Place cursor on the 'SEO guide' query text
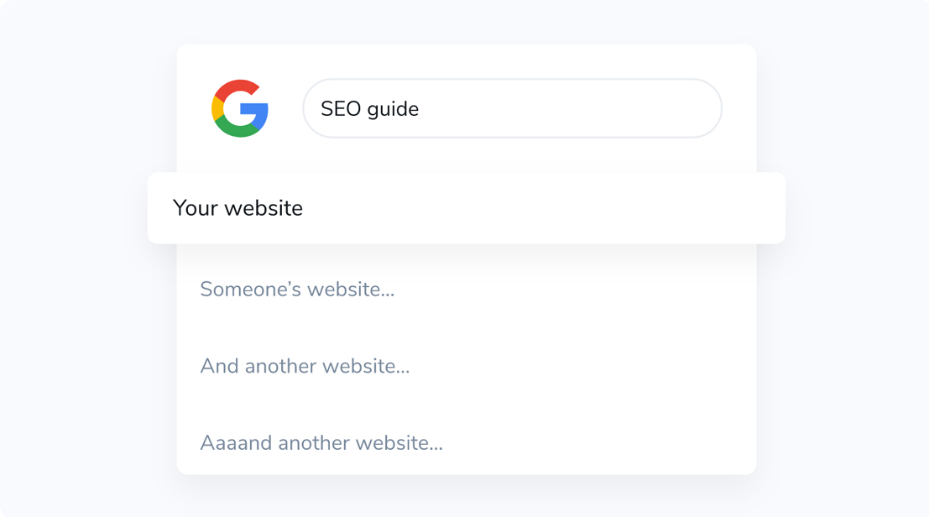This screenshot has width=929, height=517. pyautogui.click(x=370, y=109)
